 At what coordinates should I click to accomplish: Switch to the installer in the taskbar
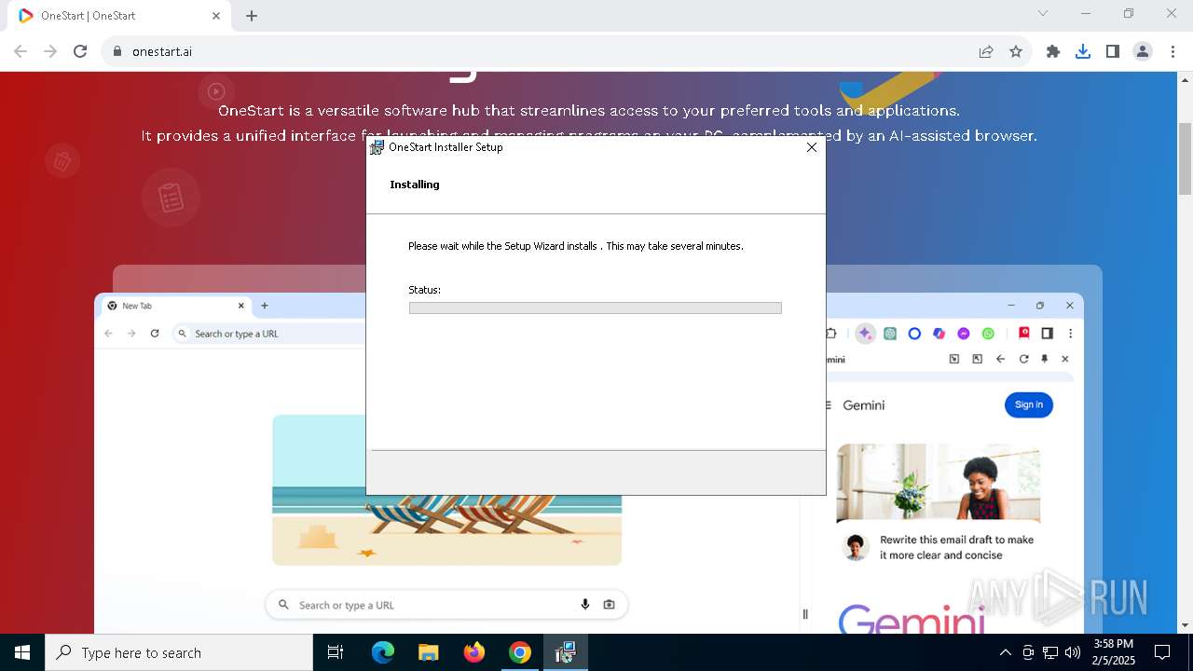point(566,652)
